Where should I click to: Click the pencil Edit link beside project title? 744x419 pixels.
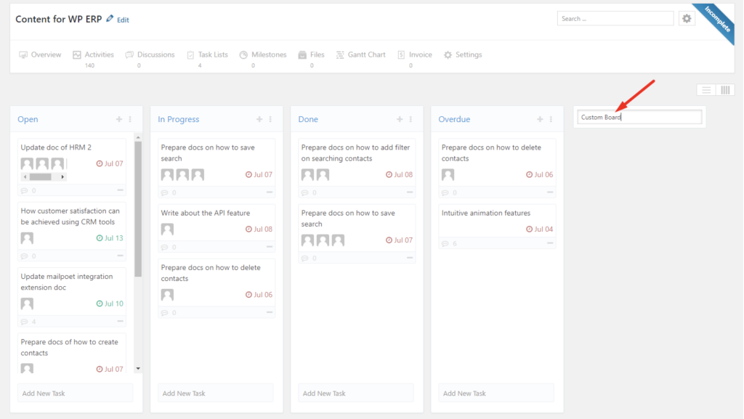click(118, 20)
